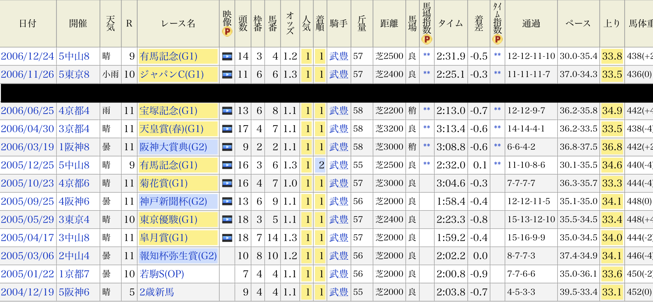The height and width of the screenshot is (305, 653).
Task: Open the 2006/06/25 date link
Action: coord(28,111)
